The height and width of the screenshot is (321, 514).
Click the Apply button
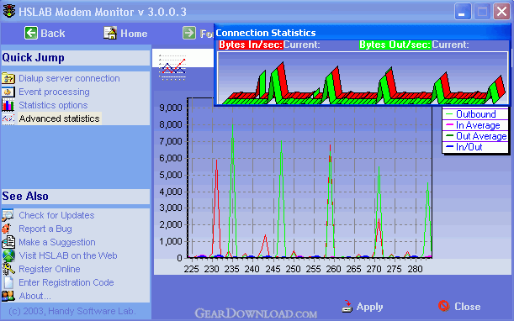point(363,307)
